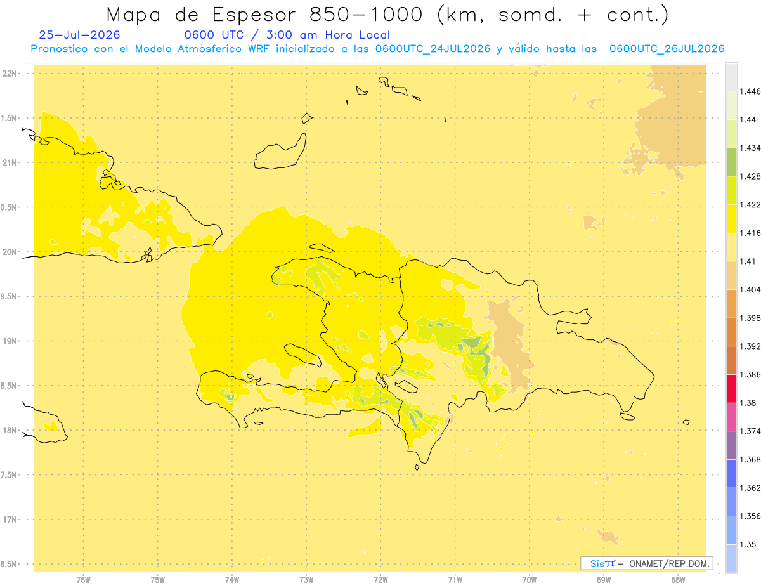Click the 22N latitude label

[10, 74]
